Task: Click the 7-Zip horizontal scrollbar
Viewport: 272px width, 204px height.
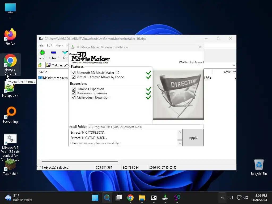Action: pos(80,161)
